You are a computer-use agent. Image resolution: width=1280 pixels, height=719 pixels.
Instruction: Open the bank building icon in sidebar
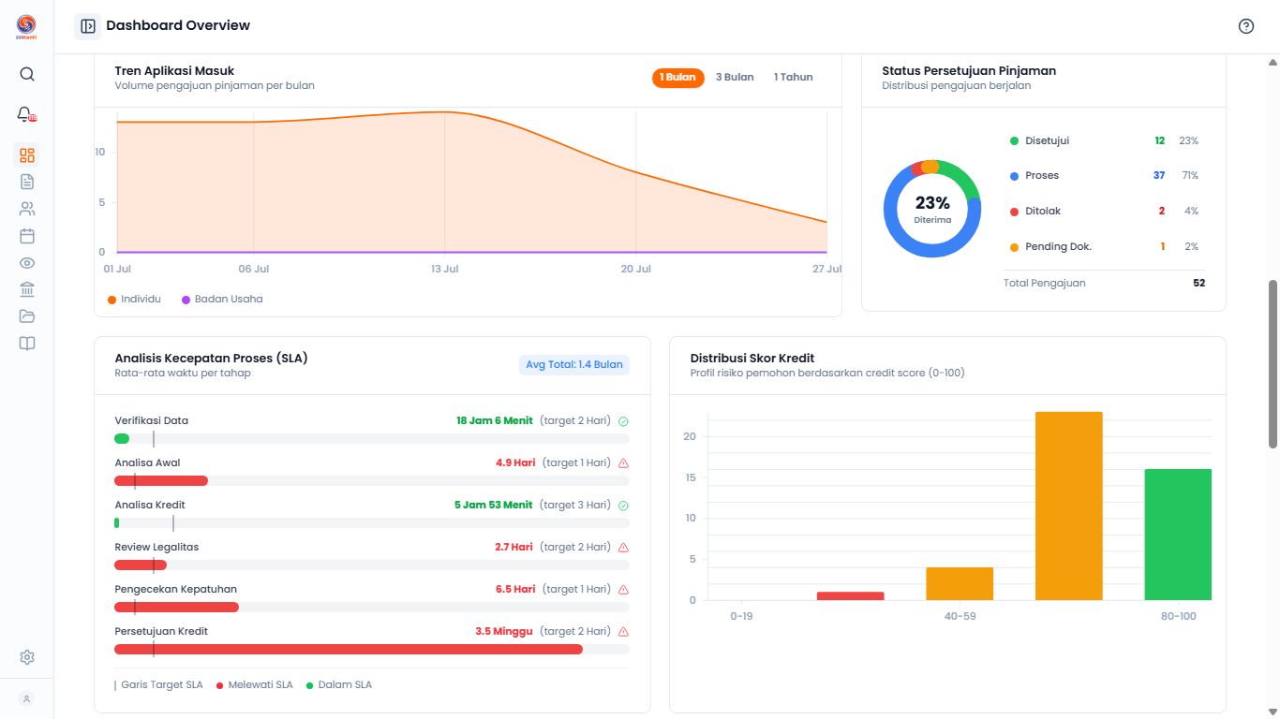[27, 289]
